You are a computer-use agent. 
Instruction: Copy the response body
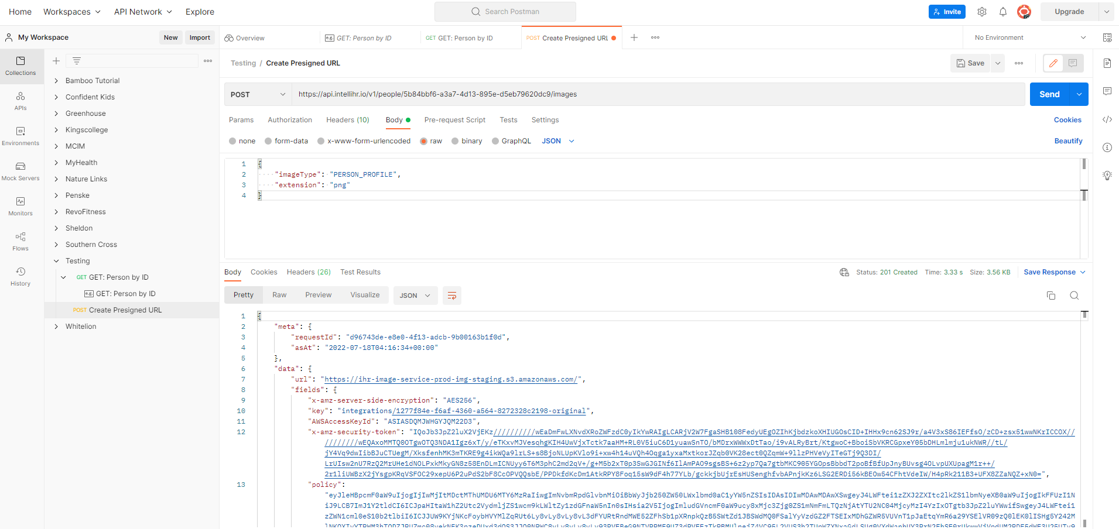click(x=1051, y=296)
